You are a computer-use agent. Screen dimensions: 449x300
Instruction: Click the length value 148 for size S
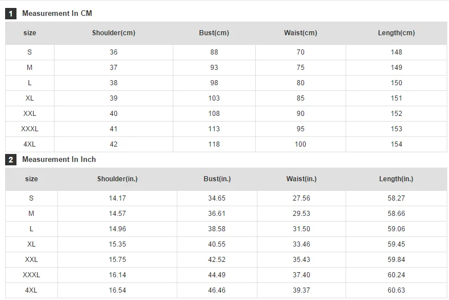coord(397,52)
